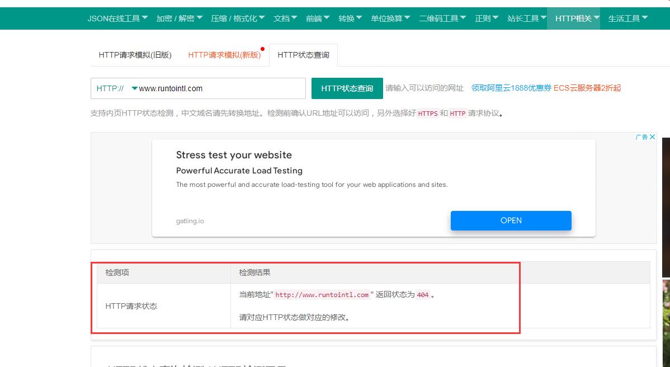The height and width of the screenshot is (367, 670).
Task: Switch to the HTTP请求模拟(新版) tab
Action: click(225, 55)
